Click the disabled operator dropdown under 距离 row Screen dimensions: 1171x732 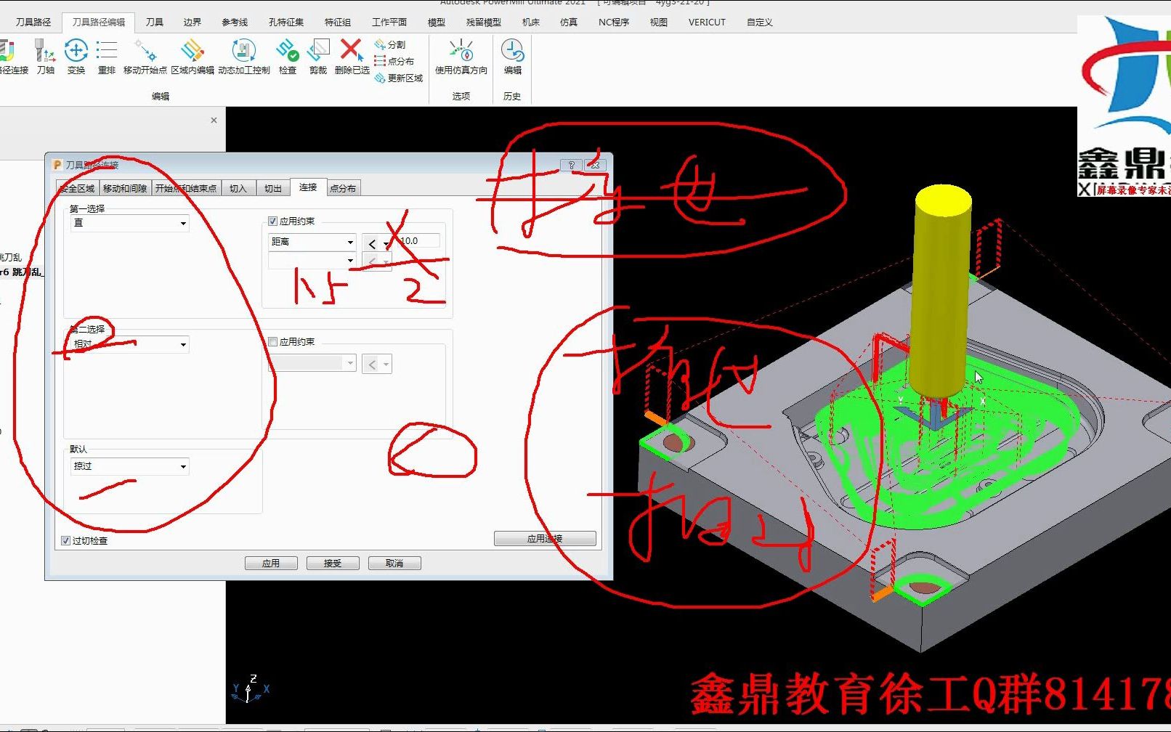tap(378, 261)
